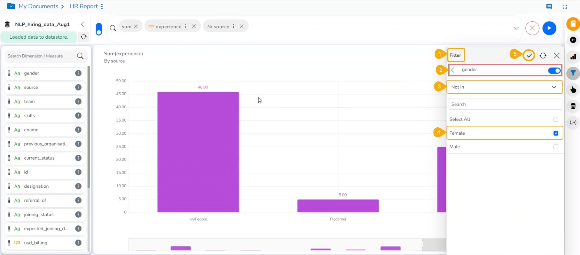Click the chart range slider handle below the chart
580x255 pixels.
423,245
